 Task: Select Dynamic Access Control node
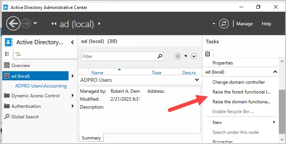pos(35,96)
